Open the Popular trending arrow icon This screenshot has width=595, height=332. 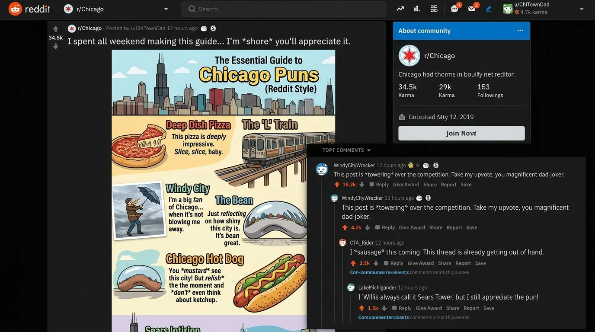(x=400, y=9)
